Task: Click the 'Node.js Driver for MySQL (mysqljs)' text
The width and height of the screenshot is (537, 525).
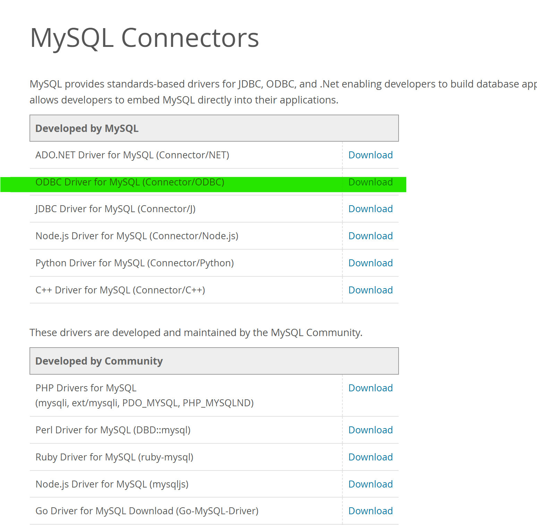Action: (x=112, y=484)
